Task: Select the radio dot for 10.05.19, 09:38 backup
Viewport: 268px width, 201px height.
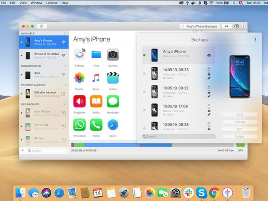Action: [x=144, y=128]
